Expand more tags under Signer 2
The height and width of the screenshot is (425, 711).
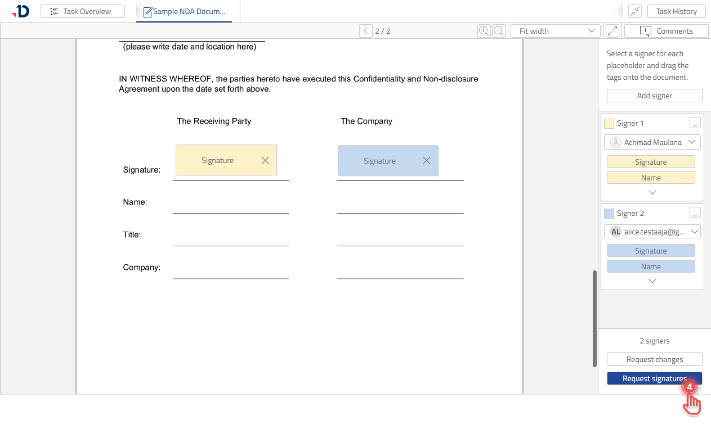pyautogui.click(x=652, y=281)
